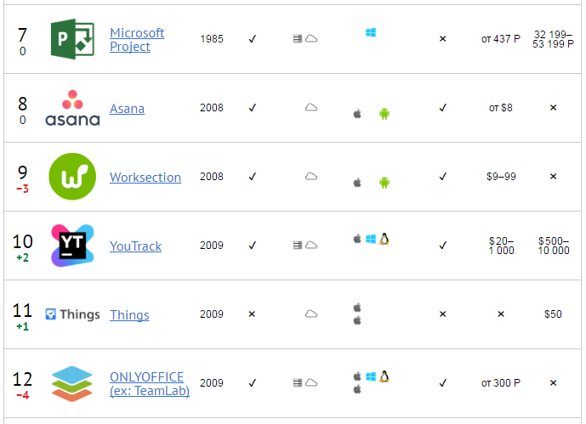Click the Windows icon in ONLYOFFICE row

point(371,376)
